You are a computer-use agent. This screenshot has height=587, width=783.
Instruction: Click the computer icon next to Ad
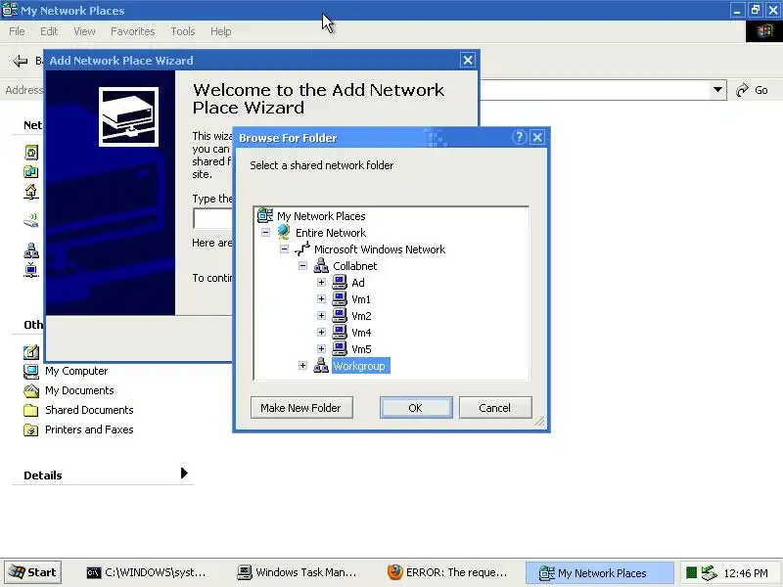(340, 282)
